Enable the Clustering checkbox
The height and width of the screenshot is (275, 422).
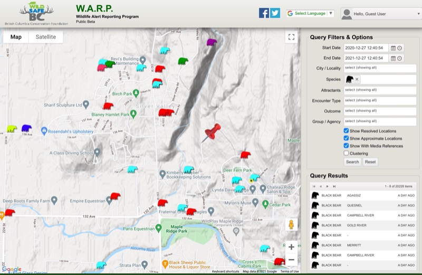click(346, 153)
